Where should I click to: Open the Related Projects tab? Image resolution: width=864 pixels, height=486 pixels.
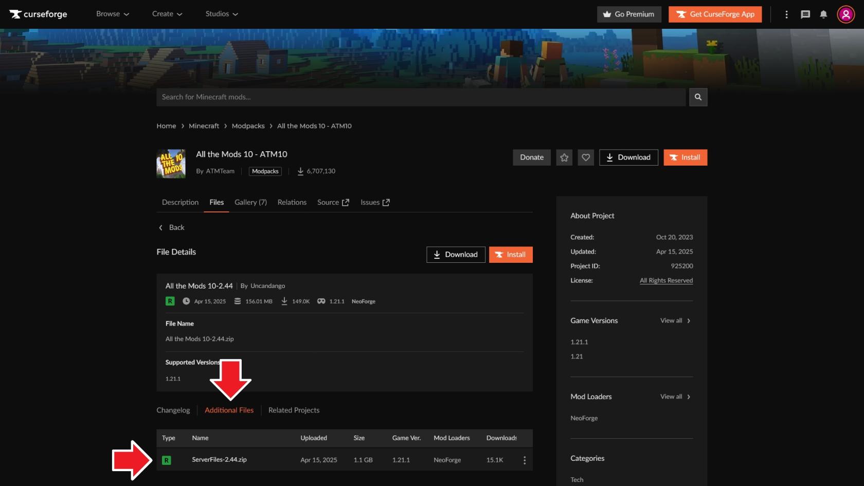pyautogui.click(x=294, y=410)
